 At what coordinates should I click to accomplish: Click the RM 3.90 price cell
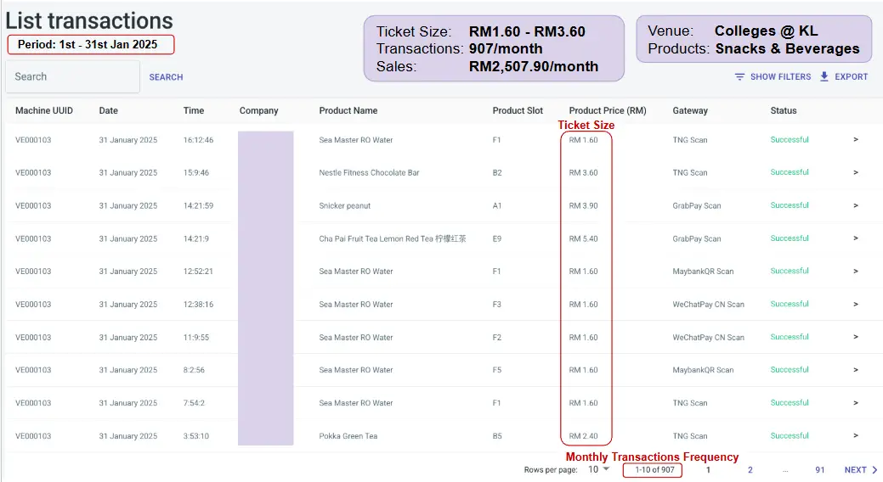point(583,205)
